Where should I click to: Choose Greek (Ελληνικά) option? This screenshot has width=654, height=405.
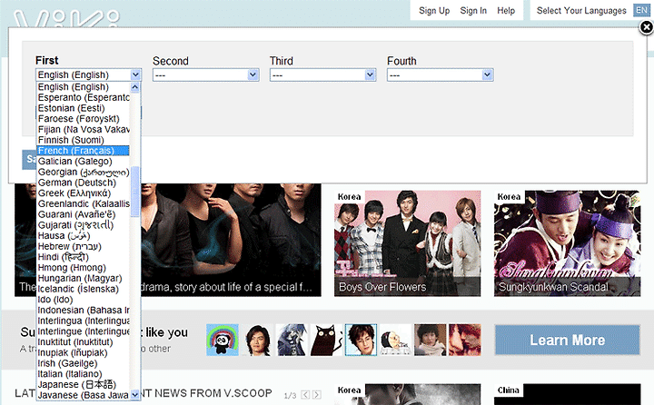84,193
